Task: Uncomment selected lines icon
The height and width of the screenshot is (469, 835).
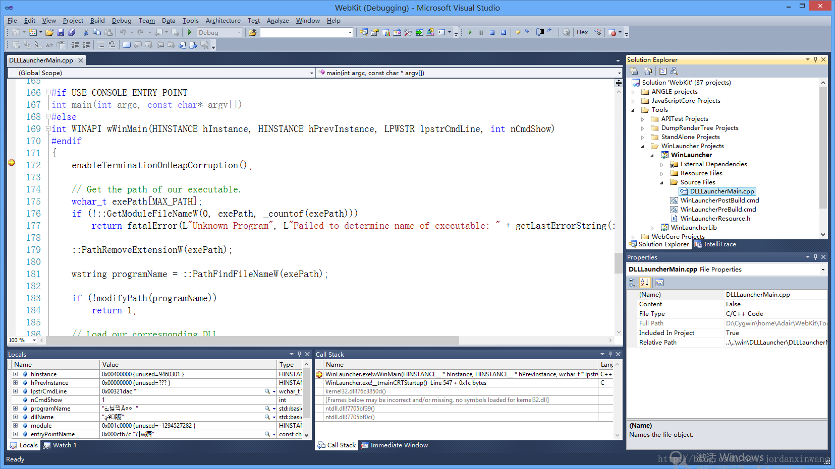Action: pyautogui.click(x=112, y=45)
